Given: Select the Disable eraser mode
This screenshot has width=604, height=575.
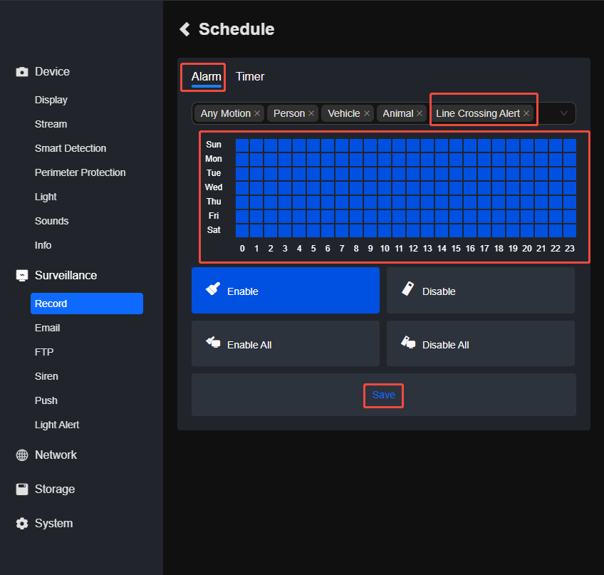Looking at the screenshot, I should point(480,291).
